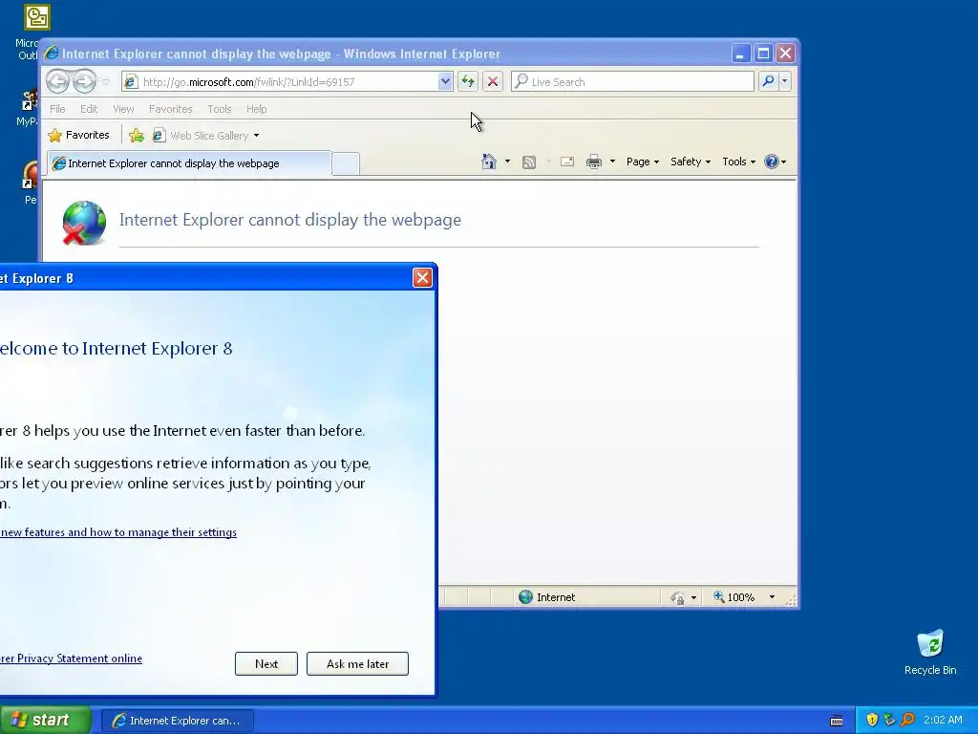Click the taskbar clock showing 2:02 AM
This screenshot has width=978, height=734.
tap(943, 721)
